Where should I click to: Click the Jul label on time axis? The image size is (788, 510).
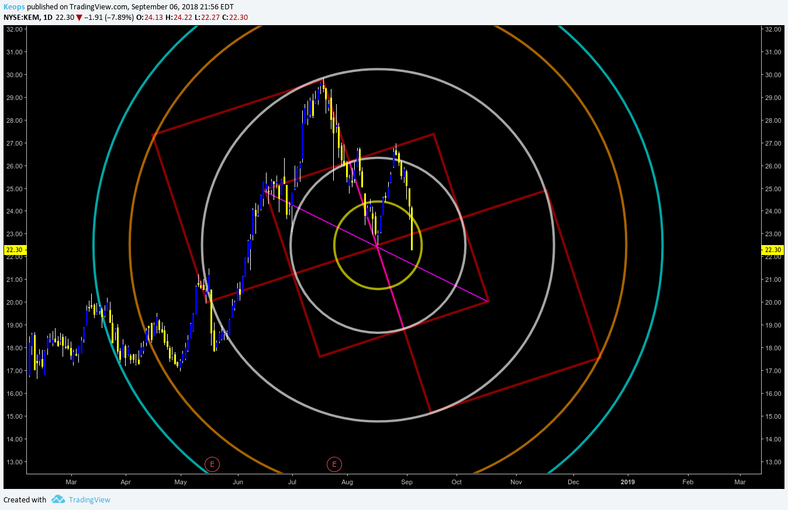tap(292, 482)
